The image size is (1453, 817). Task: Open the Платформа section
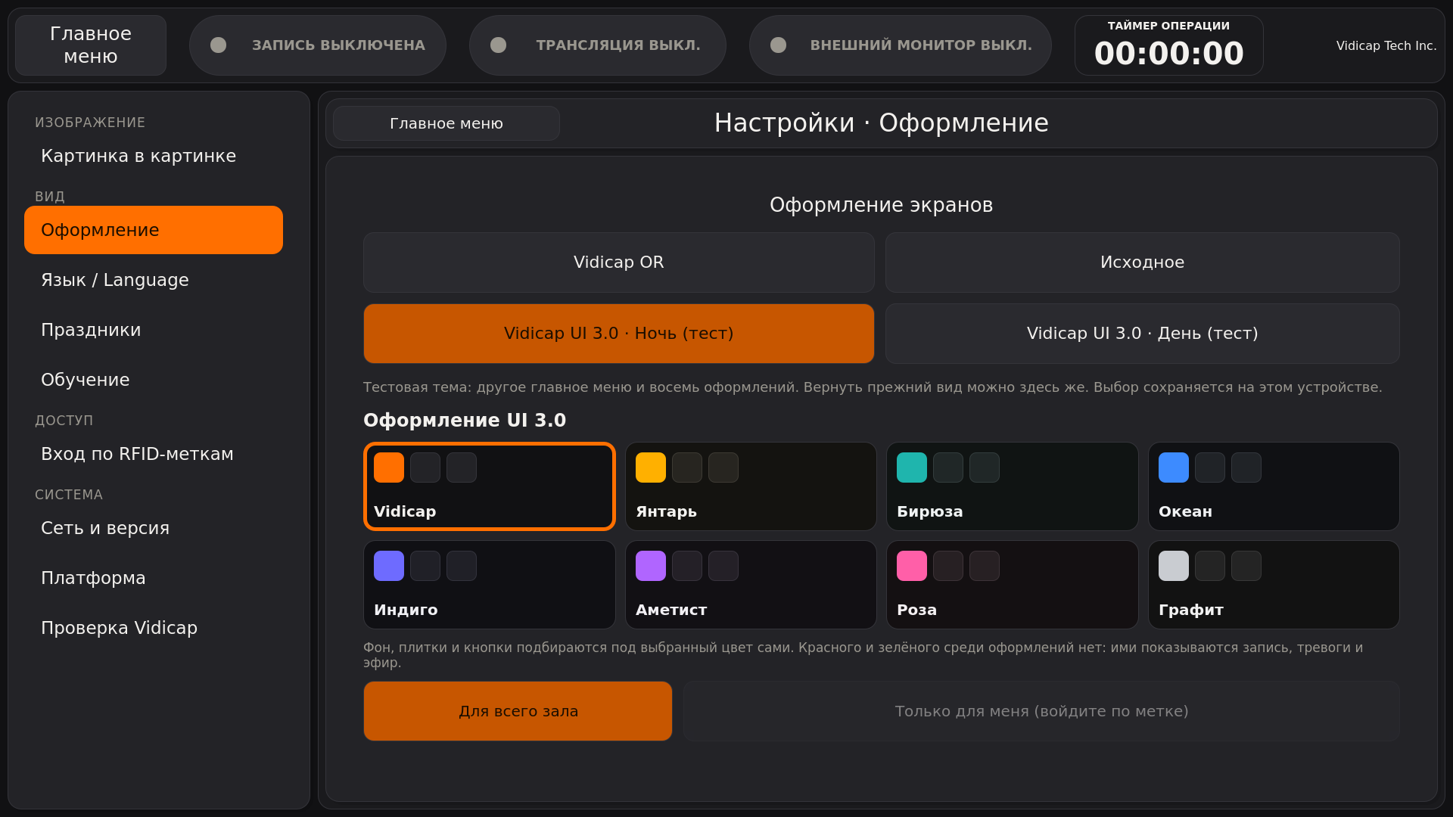point(154,578)
